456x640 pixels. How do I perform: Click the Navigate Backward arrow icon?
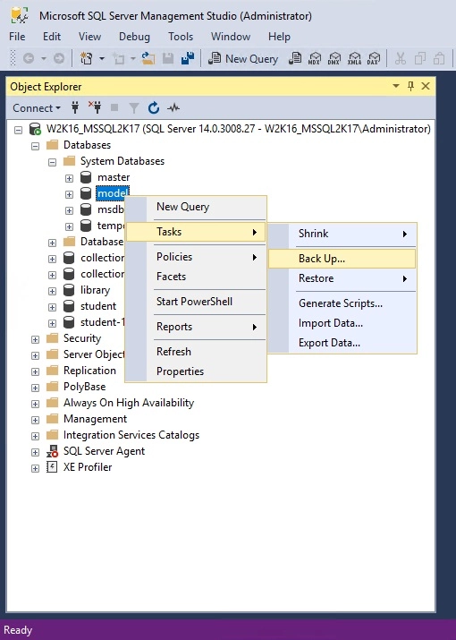pos(28,59)
